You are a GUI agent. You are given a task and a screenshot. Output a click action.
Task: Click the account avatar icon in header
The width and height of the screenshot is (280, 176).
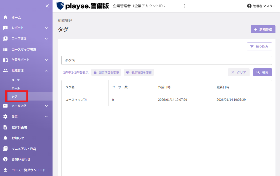(x=249, y=6)
